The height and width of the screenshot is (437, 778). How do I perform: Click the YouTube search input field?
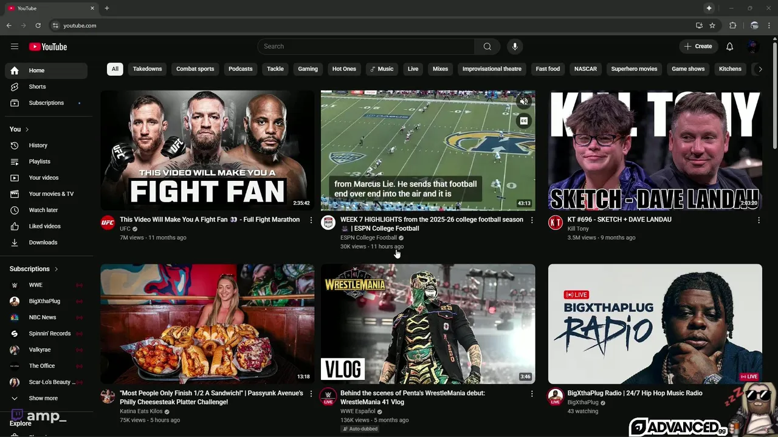pos(366,47)
